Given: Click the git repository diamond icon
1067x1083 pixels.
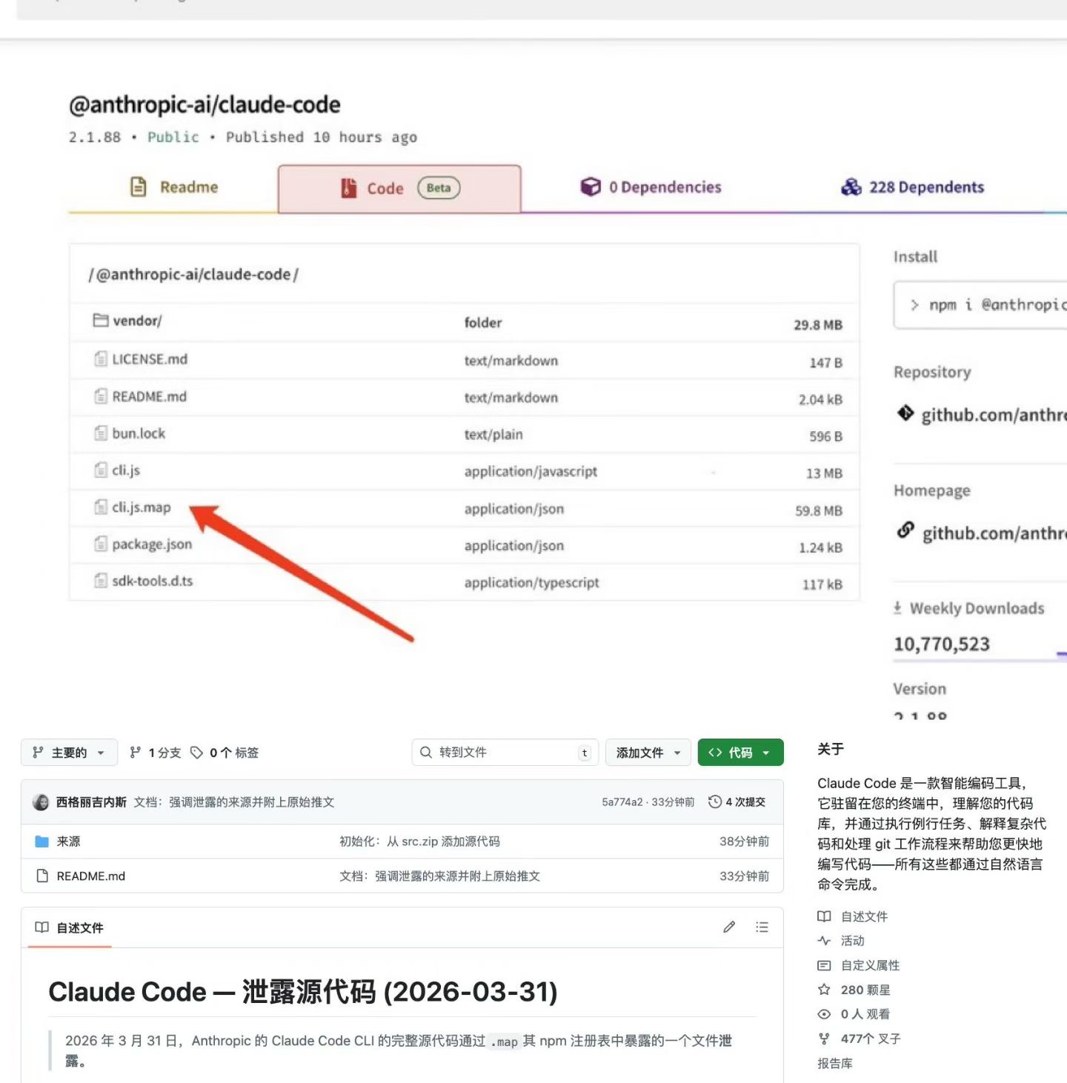Looking at the screenshot, I should point(905,413).
